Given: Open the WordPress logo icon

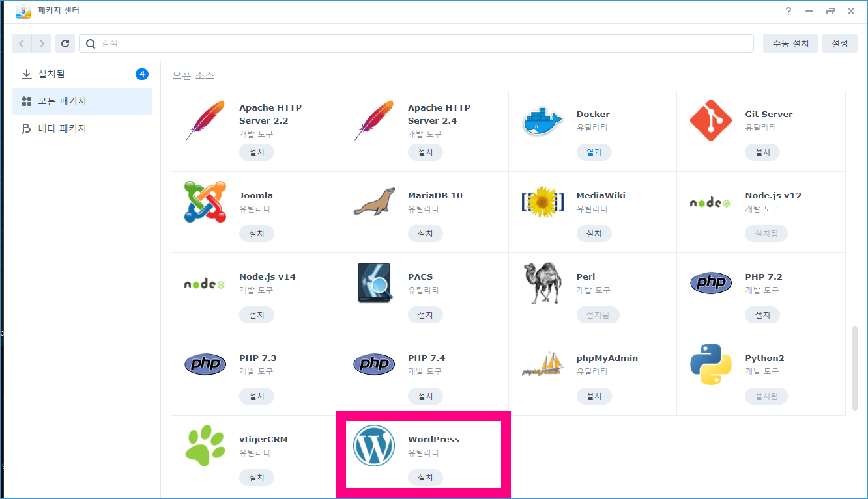Looking at the screenshot, I should (374, 446).
